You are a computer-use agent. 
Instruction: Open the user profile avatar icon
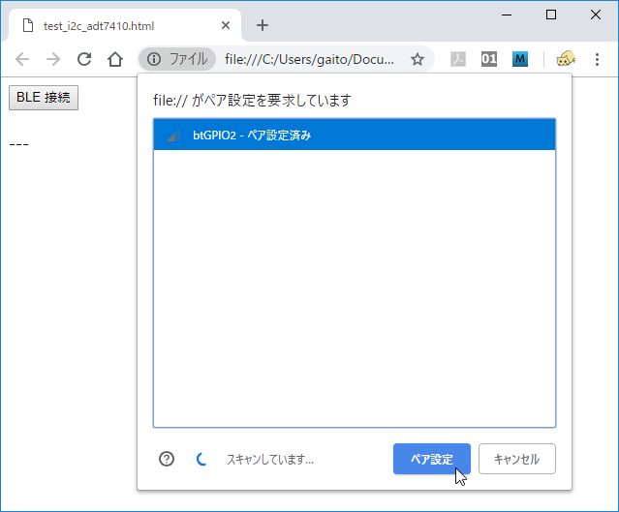point(567,59)
